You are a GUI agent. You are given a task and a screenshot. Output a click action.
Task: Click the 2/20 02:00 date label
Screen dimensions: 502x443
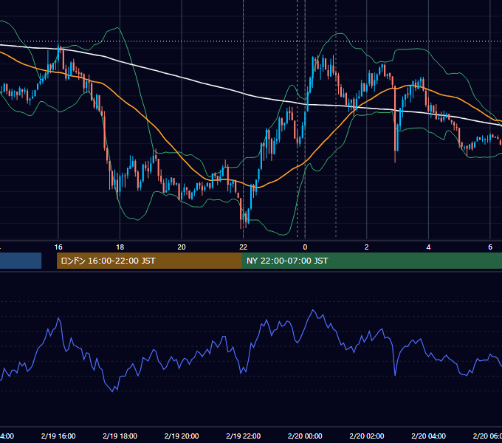point(367,436)
